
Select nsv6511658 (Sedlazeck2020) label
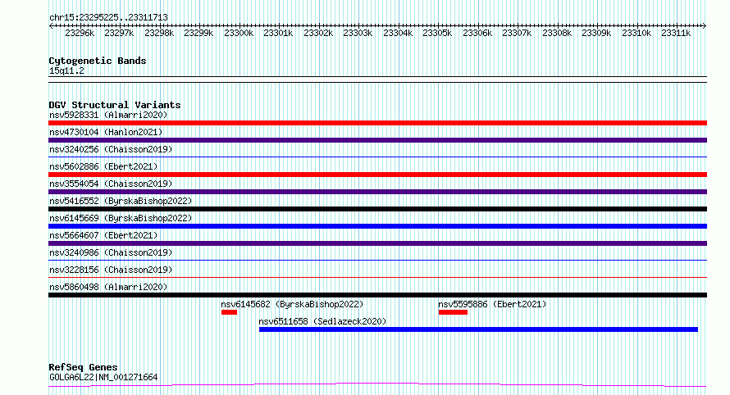322,321
